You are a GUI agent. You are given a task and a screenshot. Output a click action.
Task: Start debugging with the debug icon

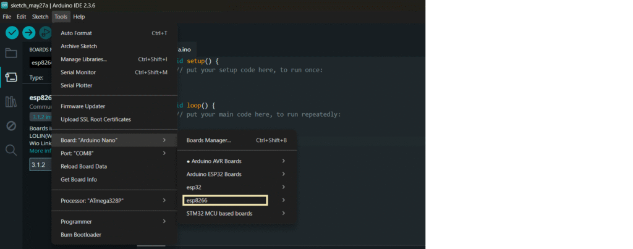point(45,33)
